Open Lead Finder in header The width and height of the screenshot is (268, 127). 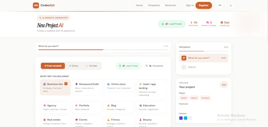pyautogui.click(x=172, y=24)
